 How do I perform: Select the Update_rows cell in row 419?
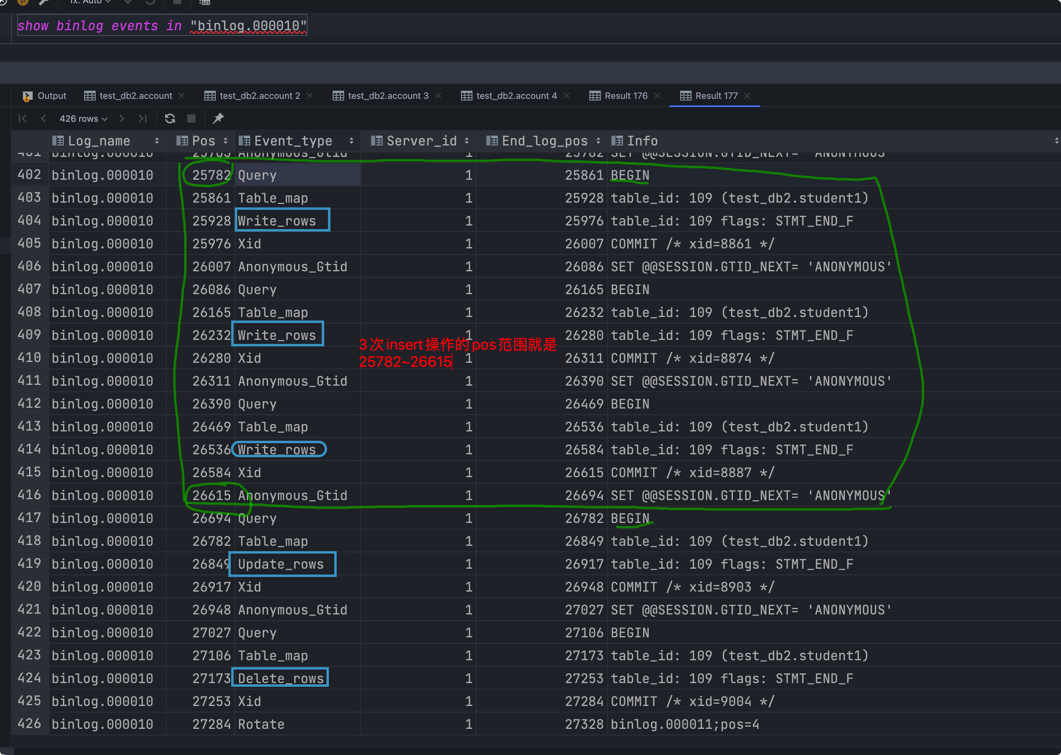pyautogui.click(x=281, y=564)
